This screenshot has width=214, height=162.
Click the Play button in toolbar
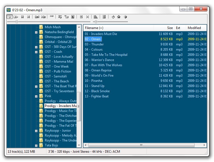(x=10, y=17)
